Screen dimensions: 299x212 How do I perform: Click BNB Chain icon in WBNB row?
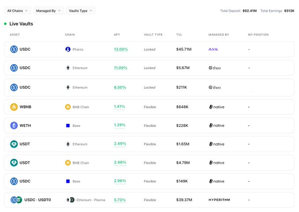tap(68, 107)
